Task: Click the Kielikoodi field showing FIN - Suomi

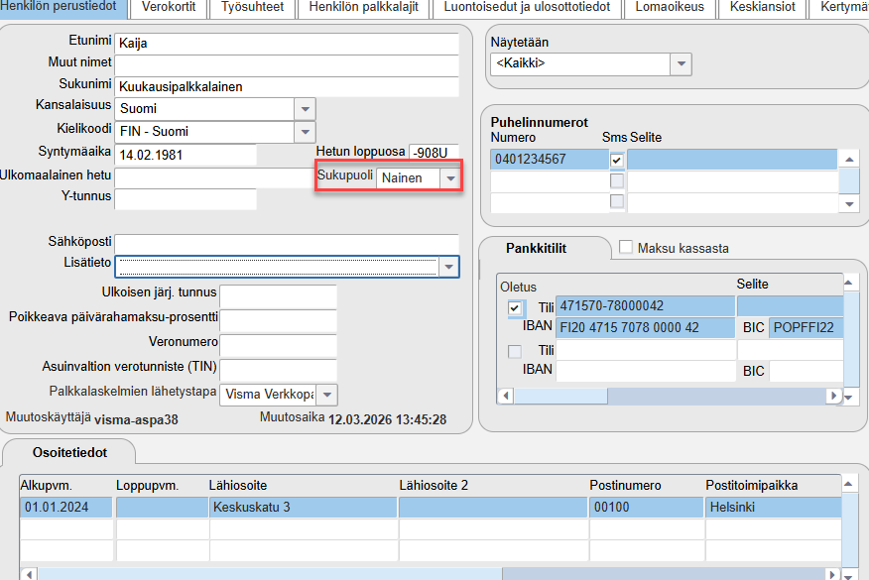Action: pyautogui.click(x=205, y=132)
